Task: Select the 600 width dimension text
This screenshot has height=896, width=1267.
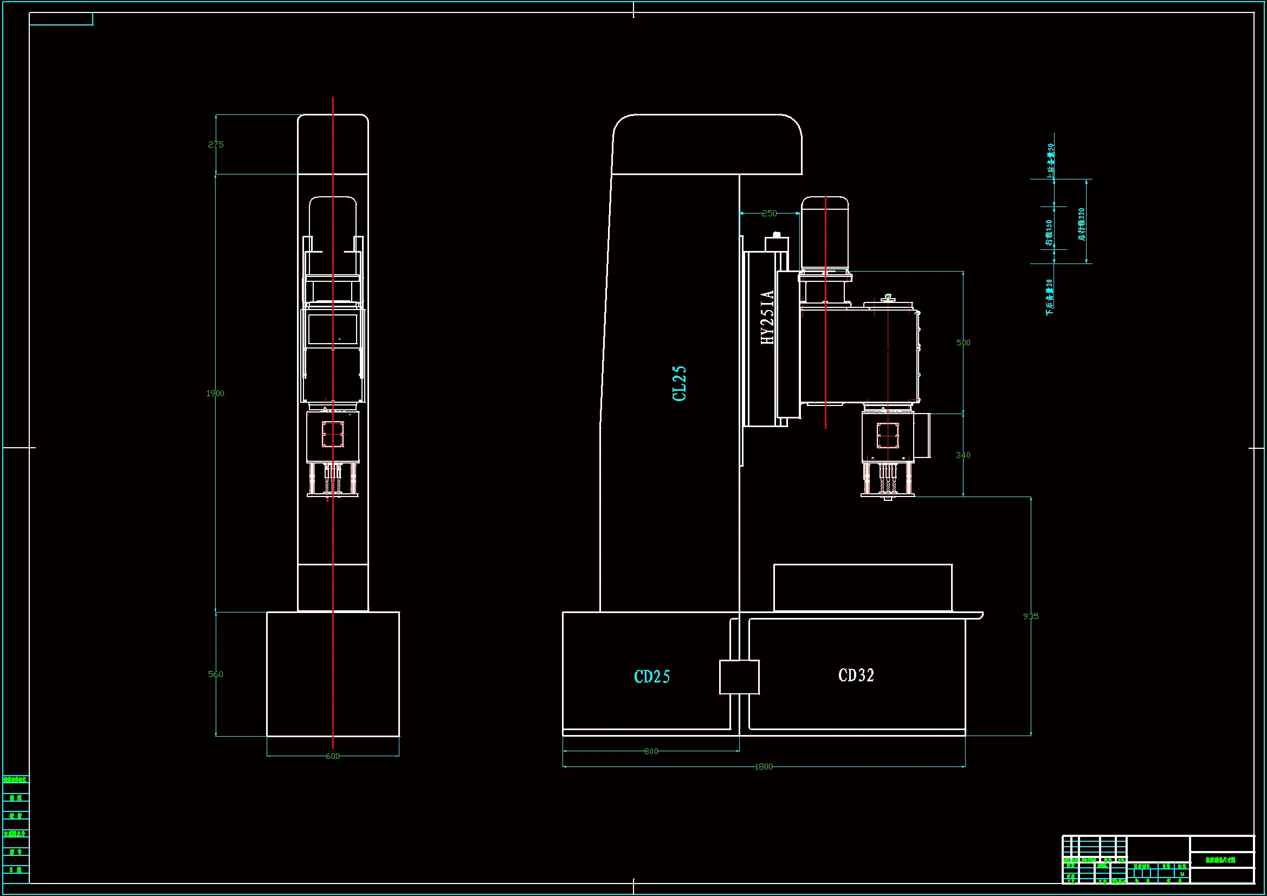Action: pos(333,756)
